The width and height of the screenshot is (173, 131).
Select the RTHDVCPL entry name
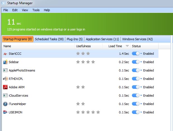coord(16,79)
